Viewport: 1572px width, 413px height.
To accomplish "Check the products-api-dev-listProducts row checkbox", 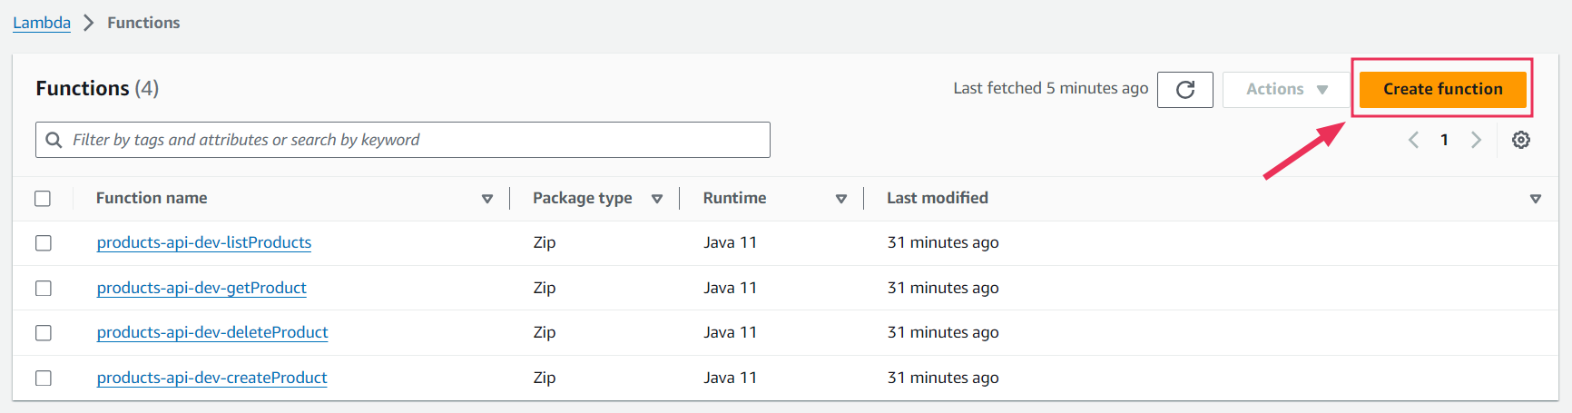I will click(x=43, y=242).
